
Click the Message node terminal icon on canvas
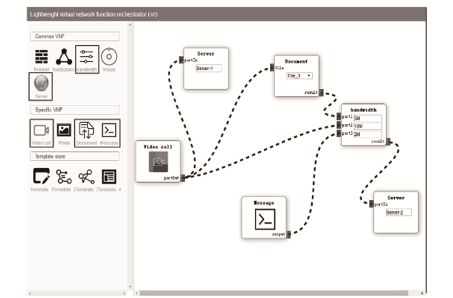coord(263,220)
